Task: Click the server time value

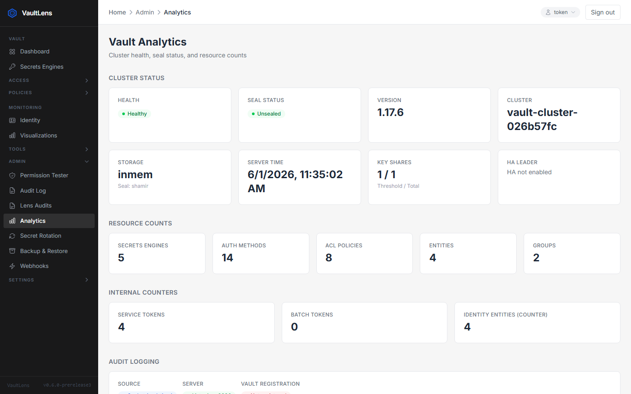Action: point(295,182)
